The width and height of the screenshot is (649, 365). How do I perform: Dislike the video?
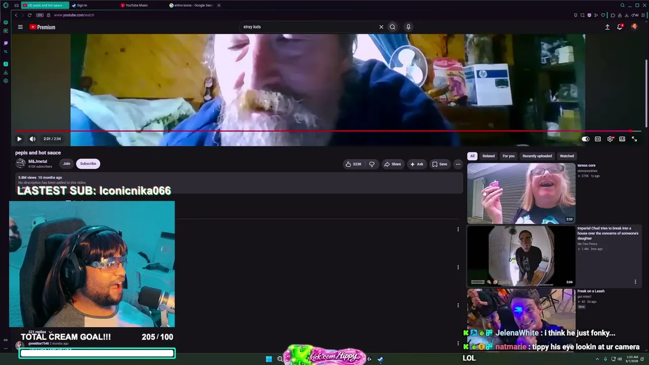click(x=372, y=164)
